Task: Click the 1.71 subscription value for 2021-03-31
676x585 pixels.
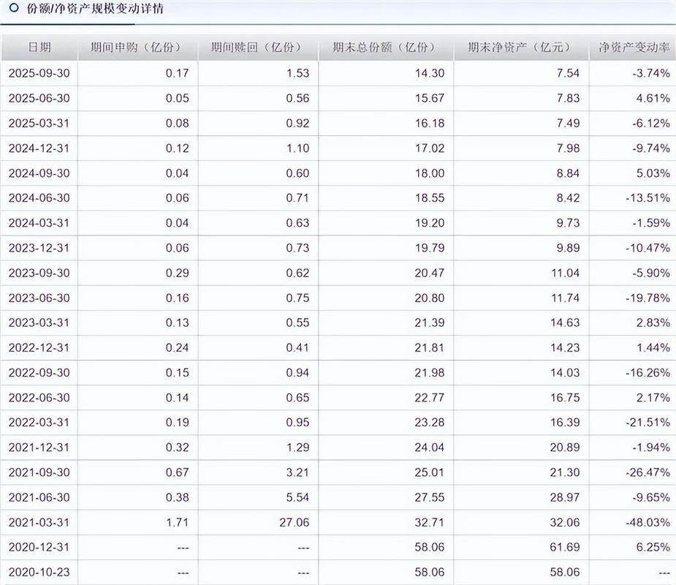Action: pyautogui.click(x=178, y=522)
